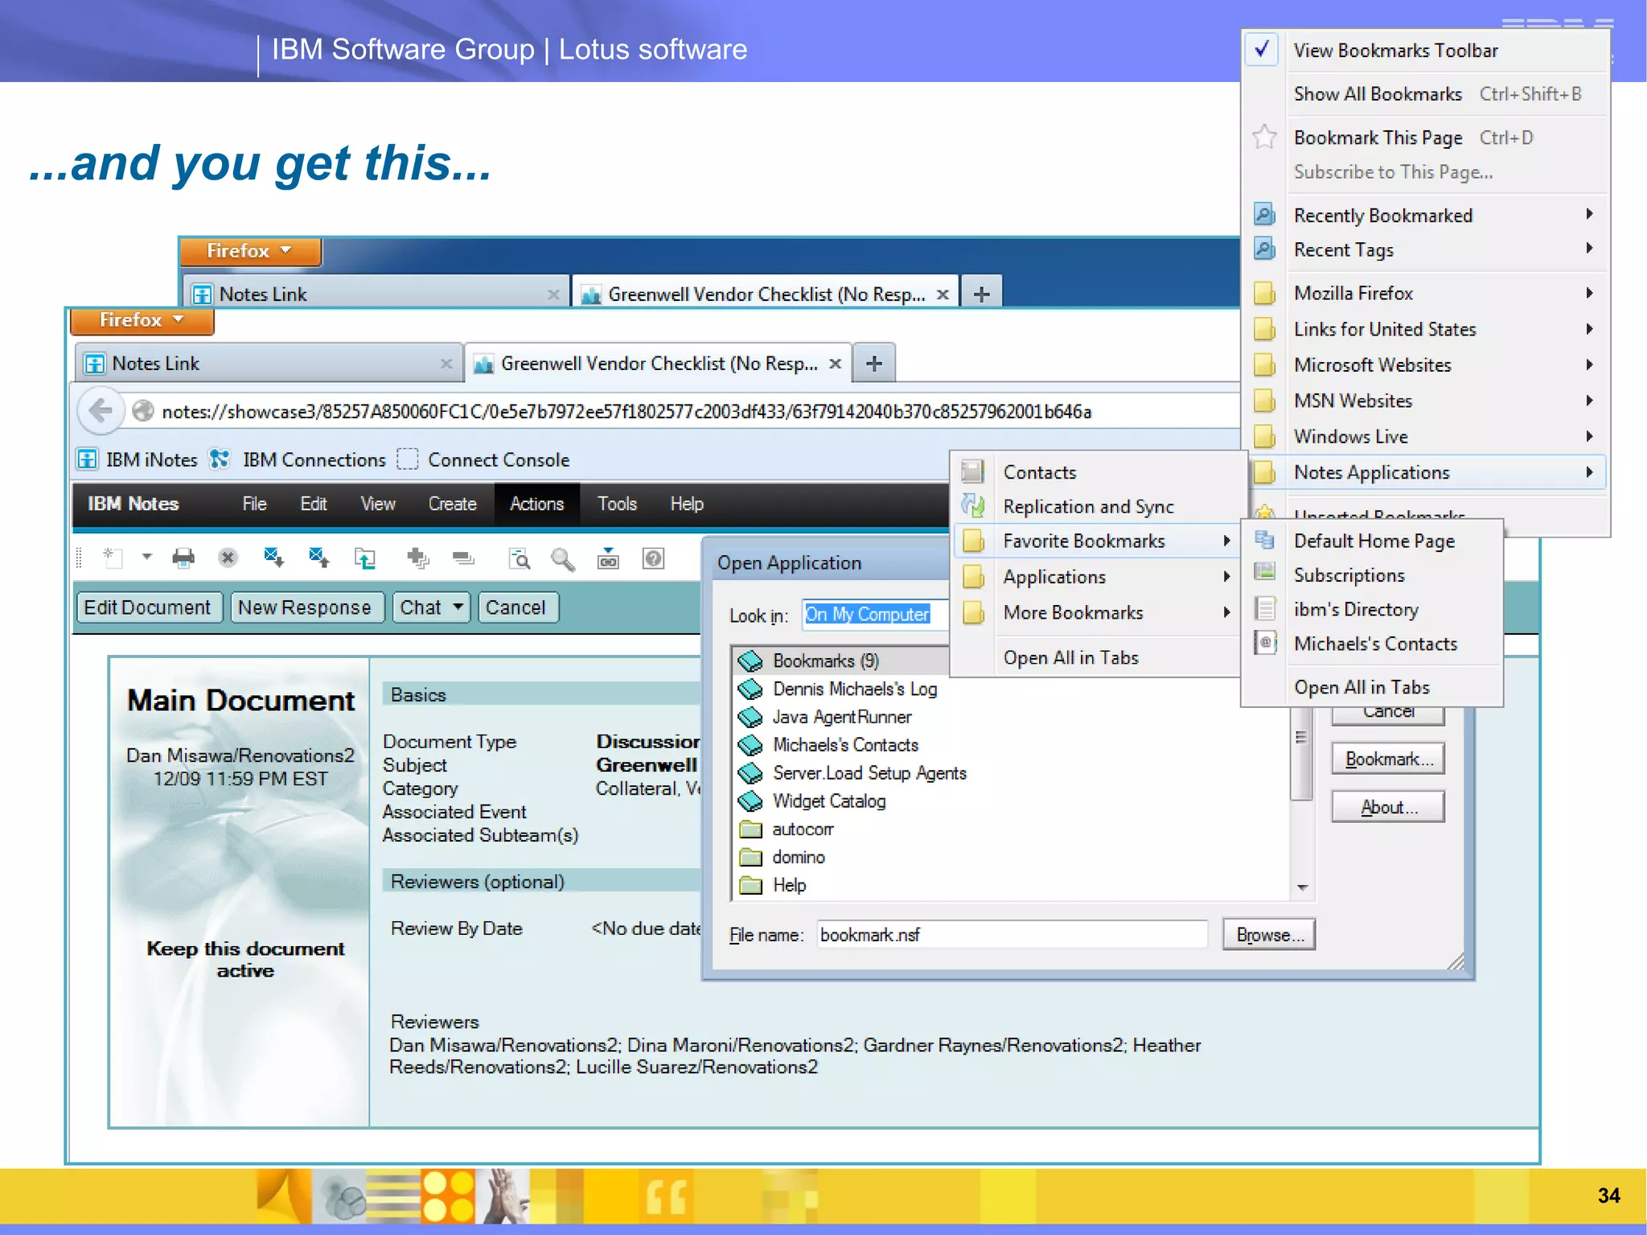Click the Browse... button in dialog

click(1269, 935)
